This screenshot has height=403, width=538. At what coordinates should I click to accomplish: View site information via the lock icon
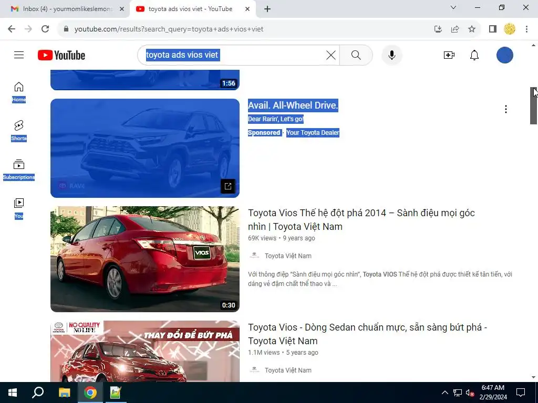pos(66,29)
